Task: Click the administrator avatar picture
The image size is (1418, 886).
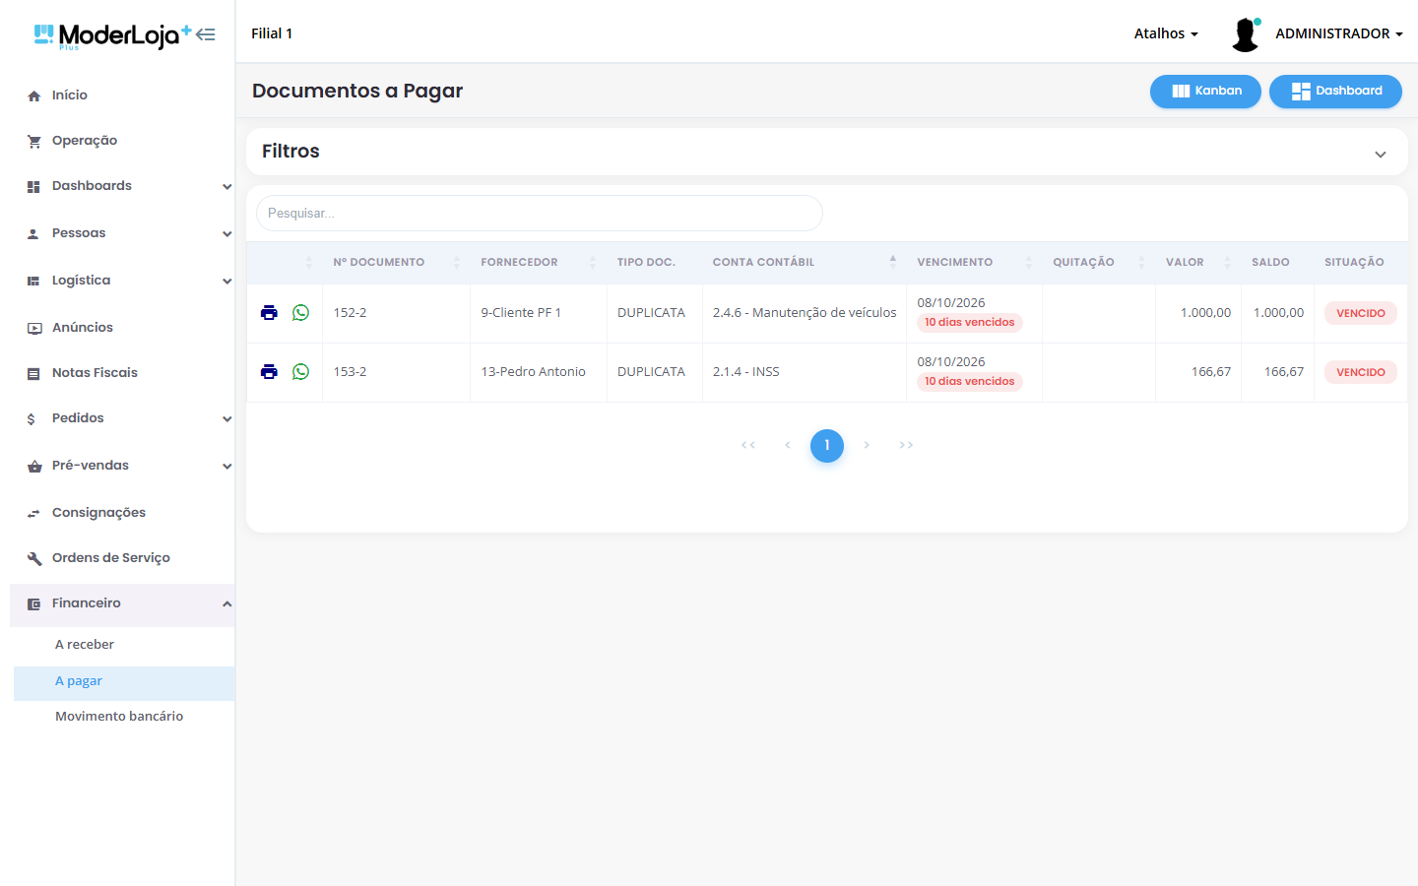Action: click(x=1246, y=33)
